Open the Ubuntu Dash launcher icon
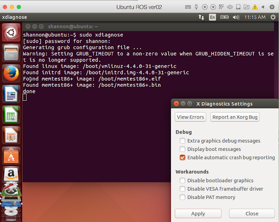 coord(11,32)
